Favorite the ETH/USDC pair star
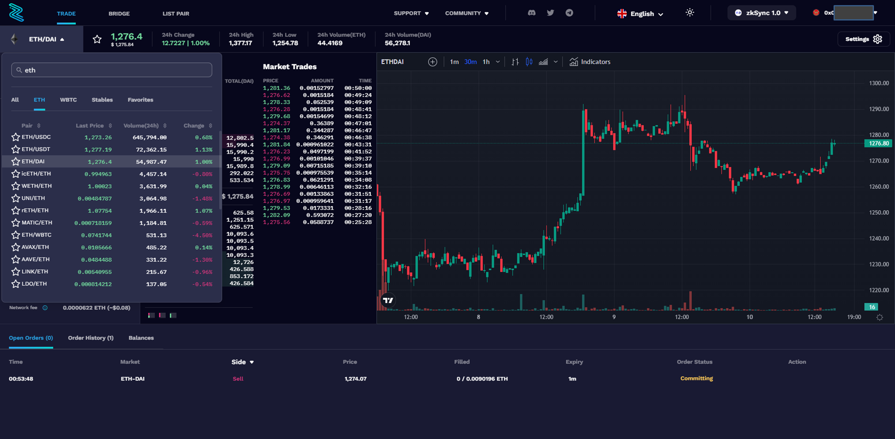Screen dimensions: 895x439 point(15,137)
